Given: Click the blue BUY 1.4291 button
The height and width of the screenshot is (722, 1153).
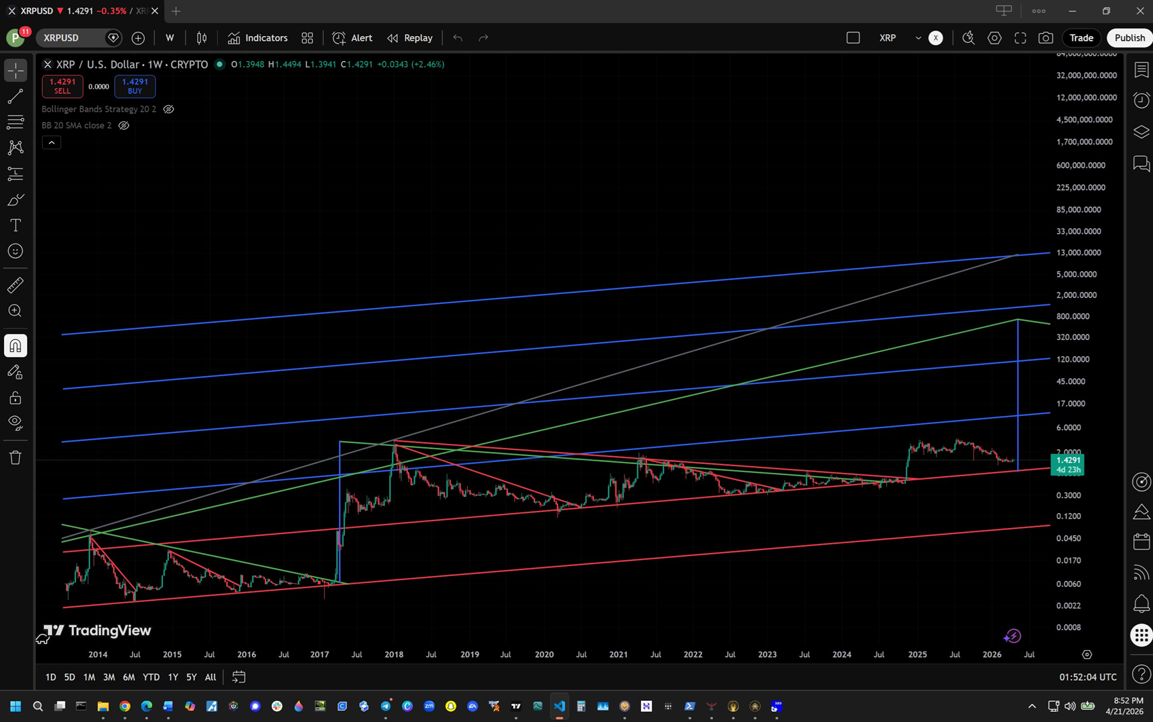Looking at the screenshot, I should click(x=135, y=86).
